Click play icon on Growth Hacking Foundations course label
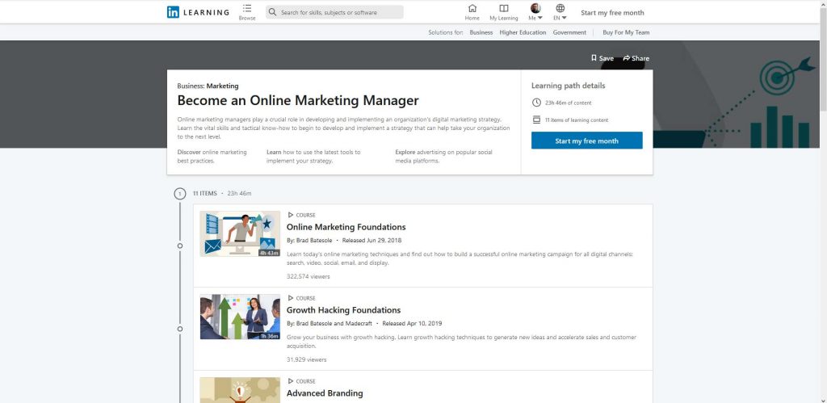This screenshot has height=403, width=827. pos(290,298)
